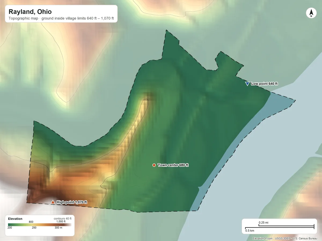Click the '250' legend tick label
Viewport: 322px width, 241px height.
pyautogui.click(x=34, y=228)
